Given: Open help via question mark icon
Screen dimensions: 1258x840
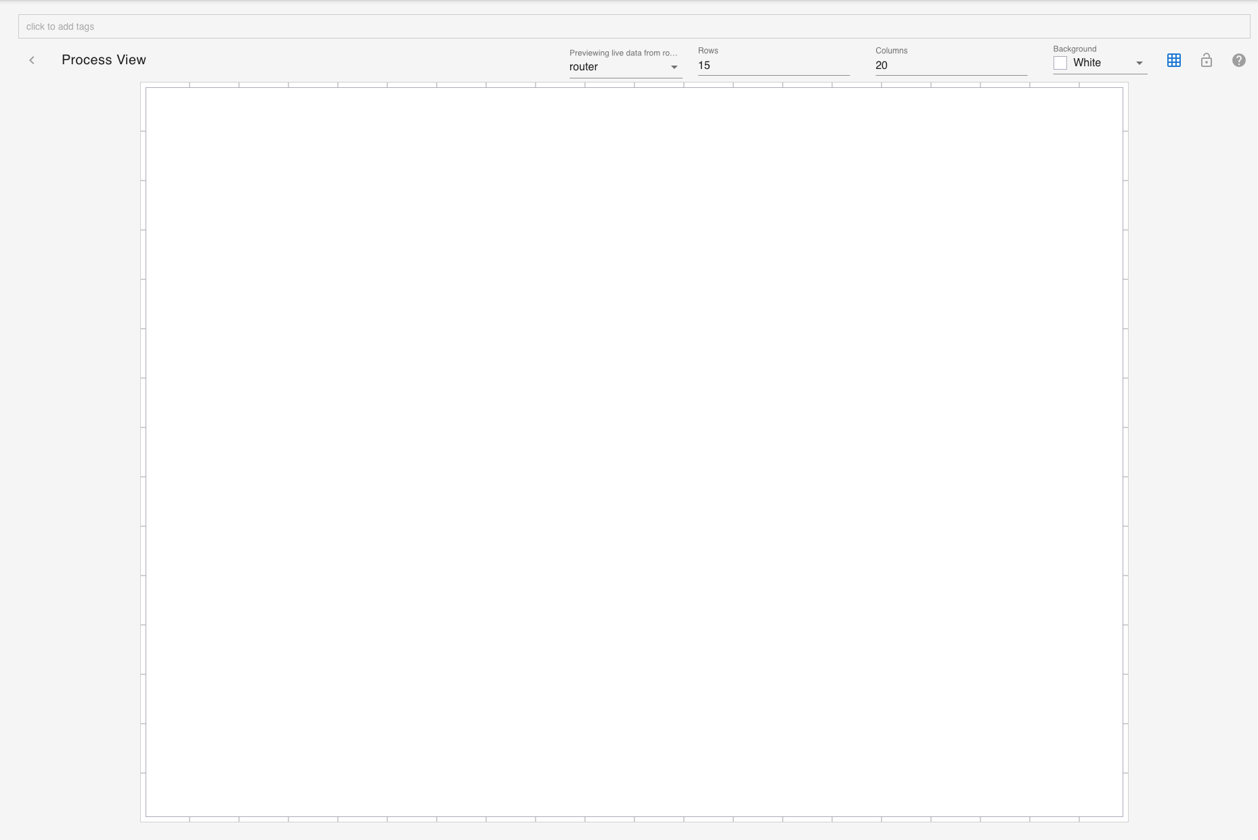Looking at the screenshot, I should pos(1239,60).
